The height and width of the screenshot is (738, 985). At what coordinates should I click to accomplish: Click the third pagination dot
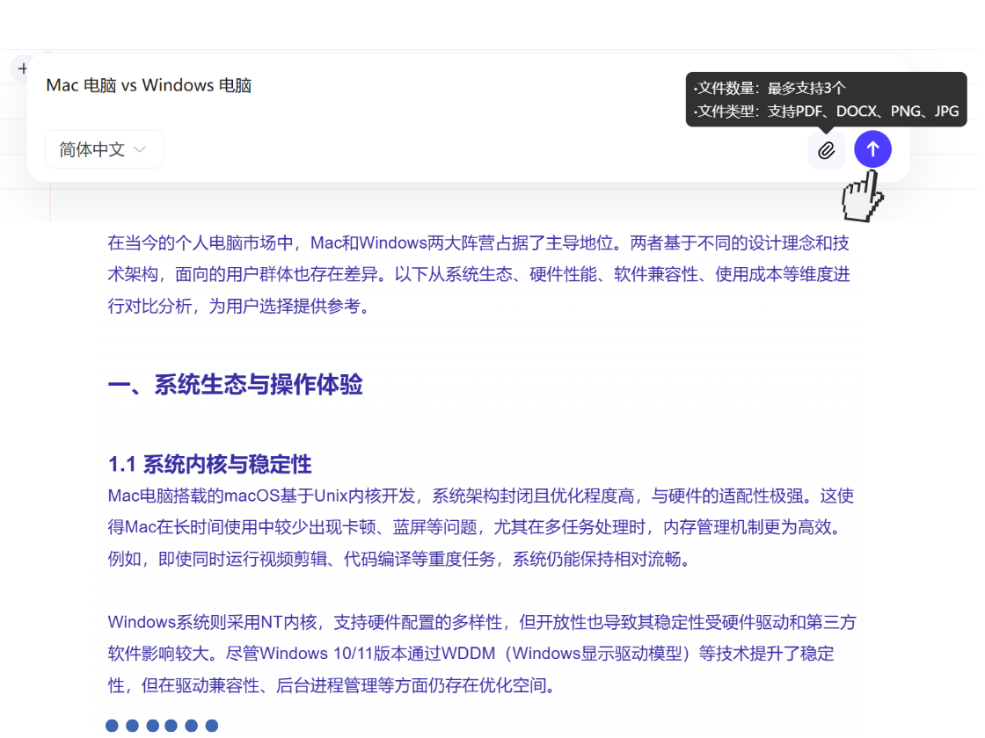tap(152, 726)
